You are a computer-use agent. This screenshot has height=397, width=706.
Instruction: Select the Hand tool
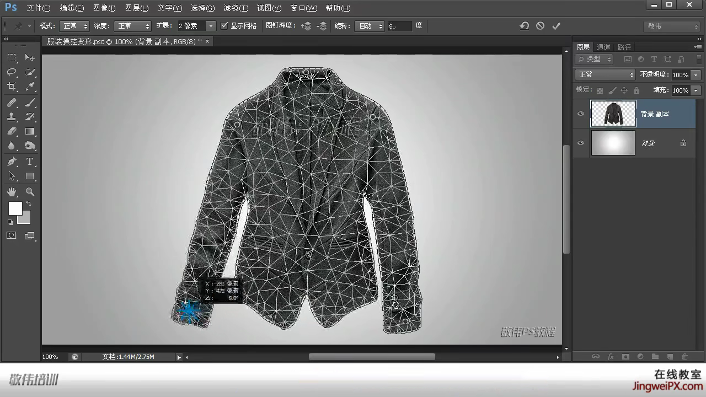pos(12,192)
